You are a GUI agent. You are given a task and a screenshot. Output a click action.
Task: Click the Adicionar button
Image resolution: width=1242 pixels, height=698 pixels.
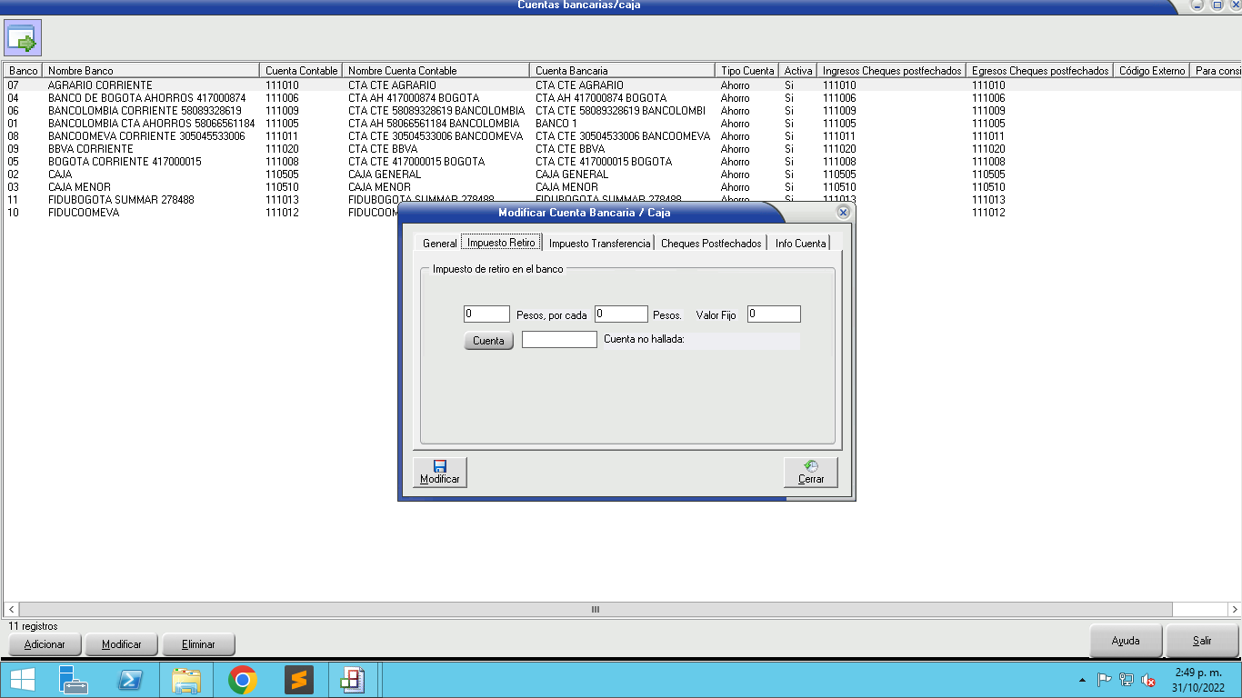pos(45,644)
